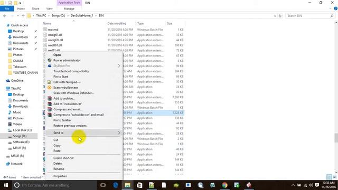
Task: Click the Back navigation arrow
Action: pyautogui.click(x=5, y=16)
